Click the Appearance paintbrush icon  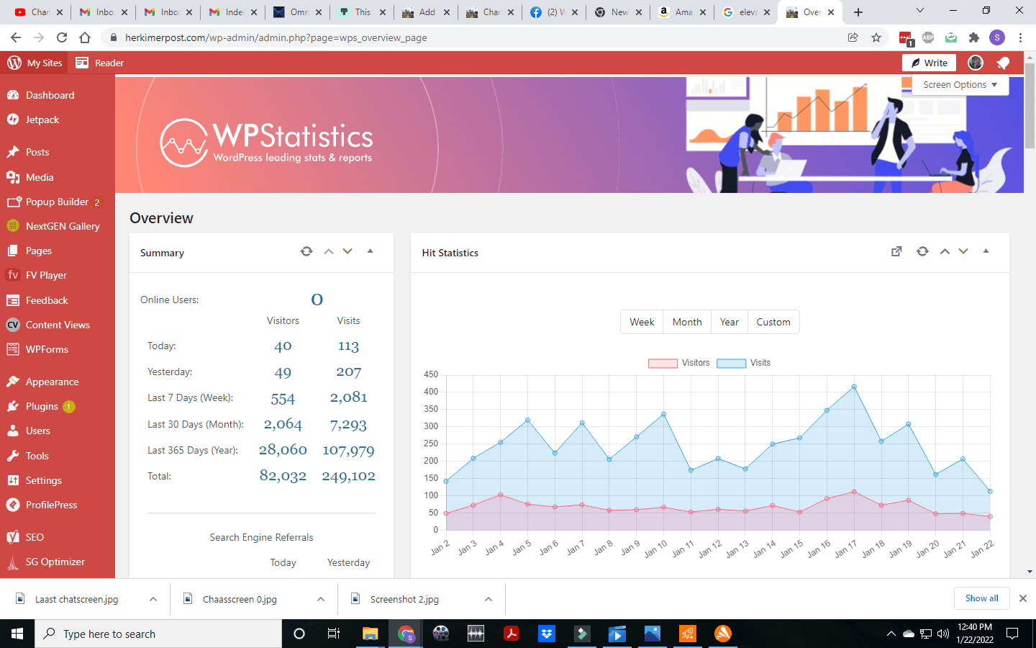13,382
